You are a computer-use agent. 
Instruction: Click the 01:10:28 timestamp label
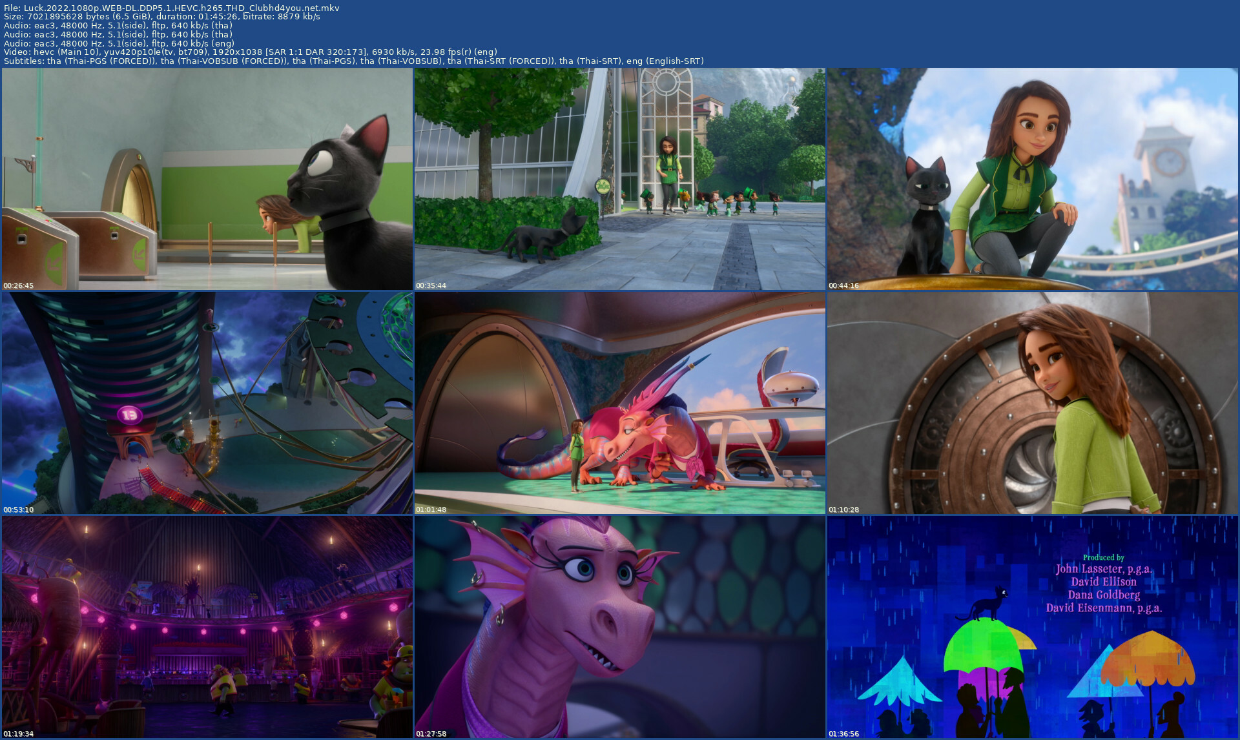(x=844, y=509)
